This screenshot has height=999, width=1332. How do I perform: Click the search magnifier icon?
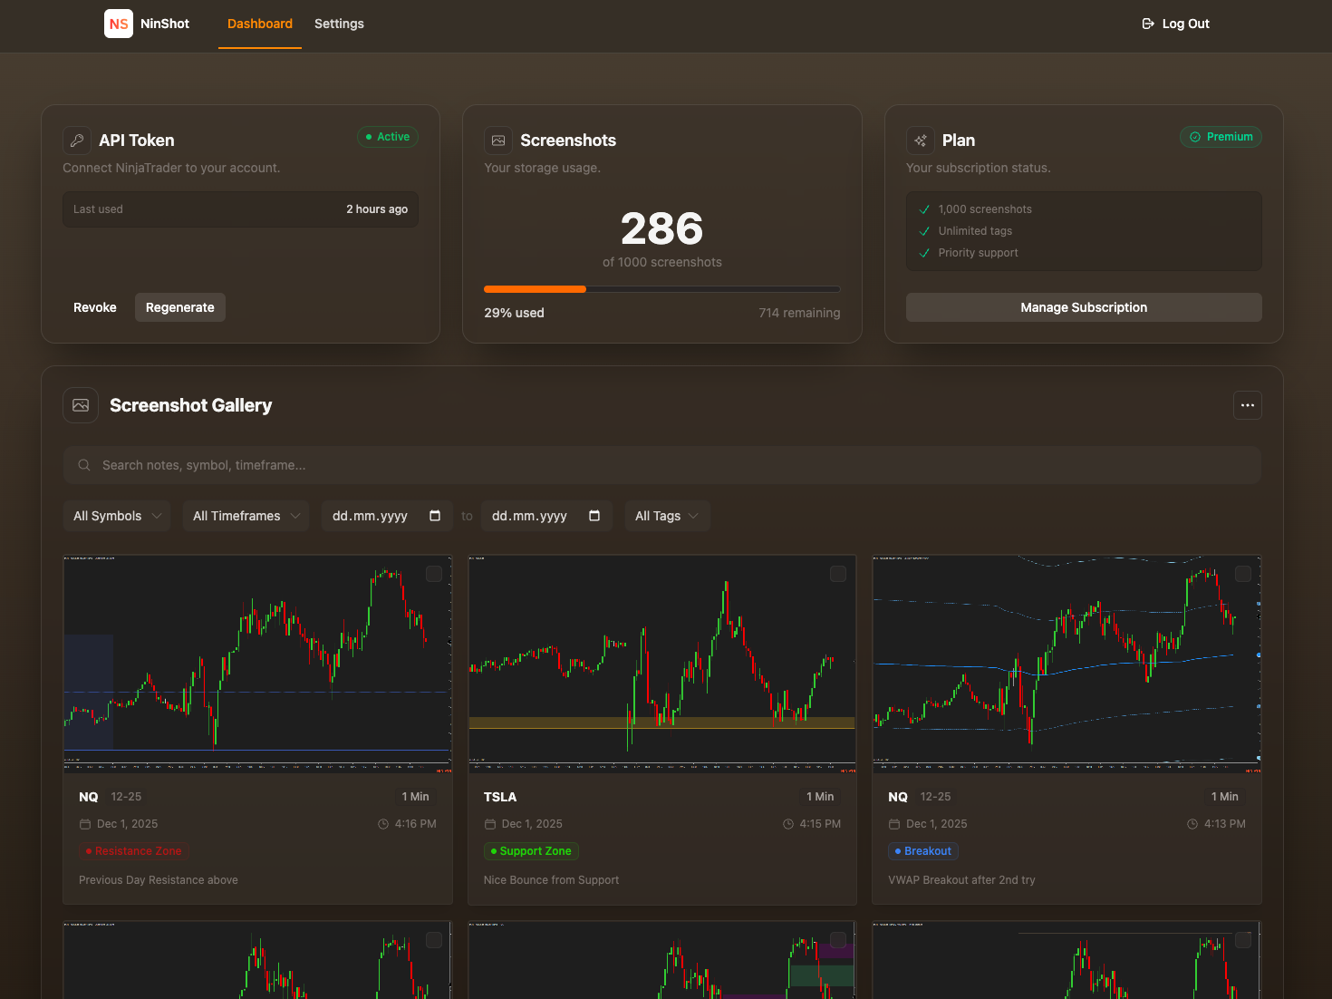click(x=84, y=464)
